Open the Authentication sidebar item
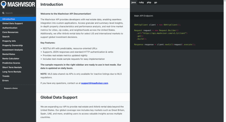This screenshot has width=226, height=122. 10,28
